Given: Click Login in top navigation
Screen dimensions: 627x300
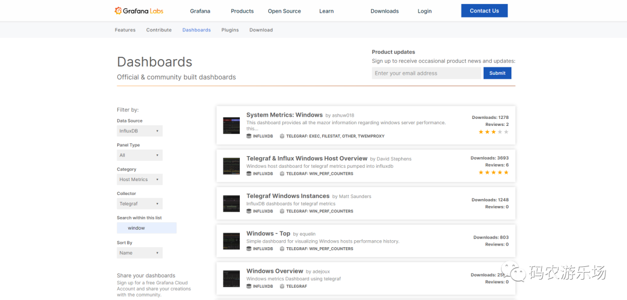Looking at the screenshot, I should coord(424,11).
